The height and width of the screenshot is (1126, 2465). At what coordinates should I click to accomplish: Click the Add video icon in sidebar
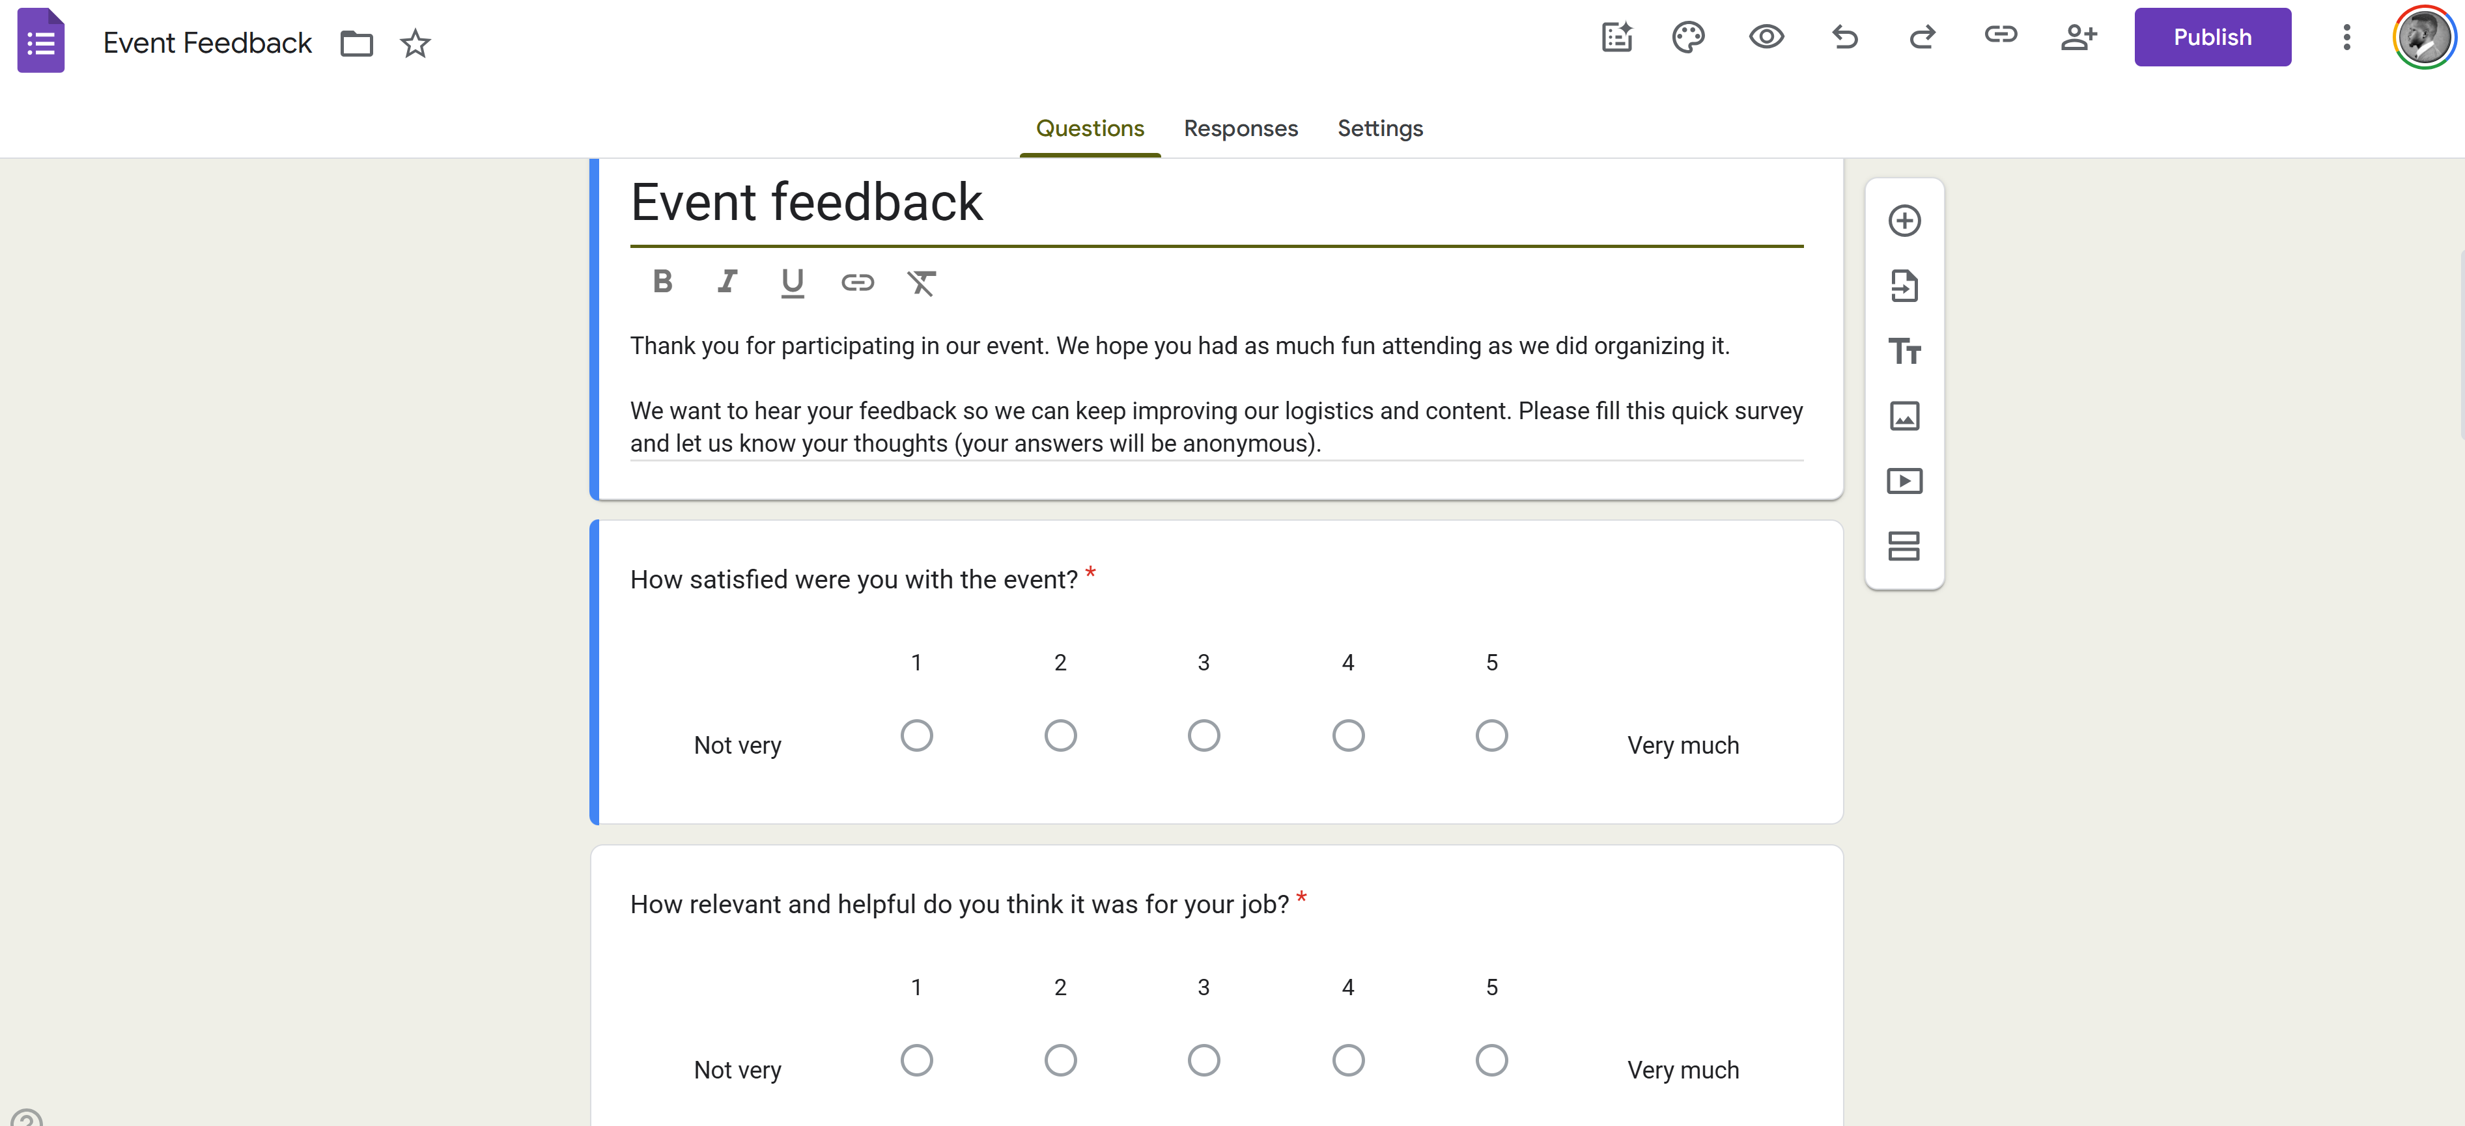click(1904, 481)
